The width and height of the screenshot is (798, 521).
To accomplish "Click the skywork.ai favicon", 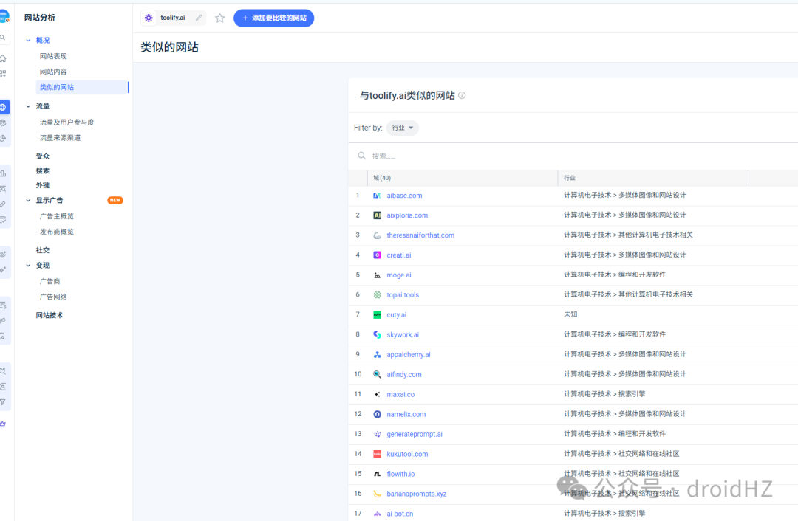I will click(377, 335).
